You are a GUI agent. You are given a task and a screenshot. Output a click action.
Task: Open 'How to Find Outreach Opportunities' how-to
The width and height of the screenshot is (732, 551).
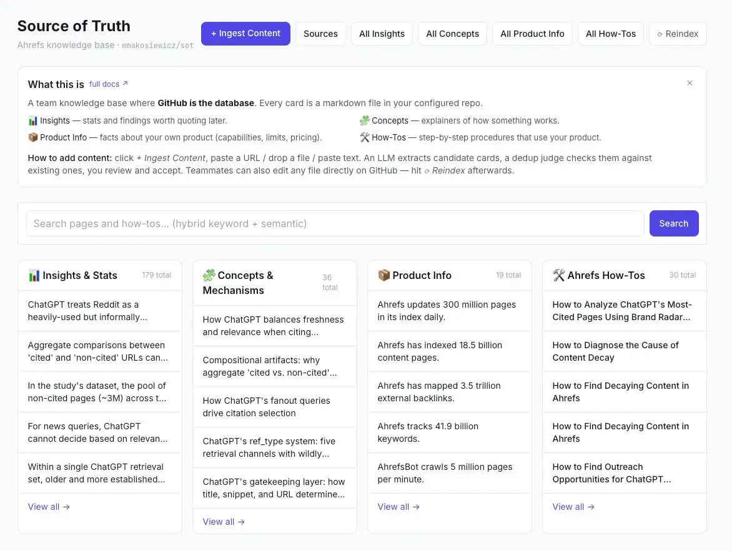tap(624, 473)
